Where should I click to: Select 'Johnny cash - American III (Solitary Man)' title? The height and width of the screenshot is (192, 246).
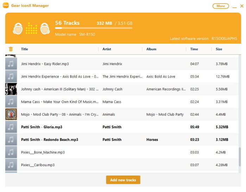(59, 89)
